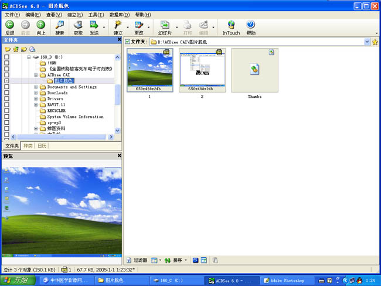Add current folder to favorites star icon
The image size is (381, 286).
[375, 42]
